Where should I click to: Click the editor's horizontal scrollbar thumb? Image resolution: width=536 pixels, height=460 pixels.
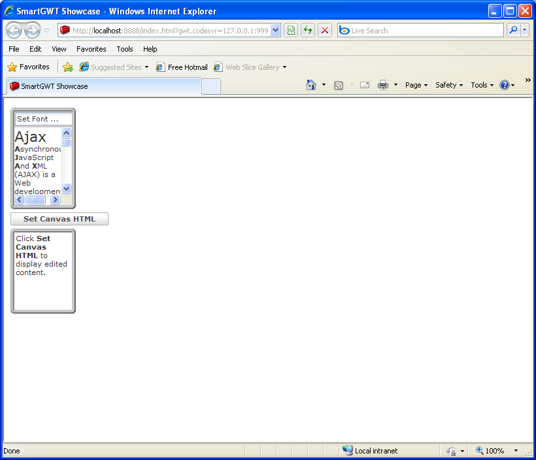click(35, 200)
